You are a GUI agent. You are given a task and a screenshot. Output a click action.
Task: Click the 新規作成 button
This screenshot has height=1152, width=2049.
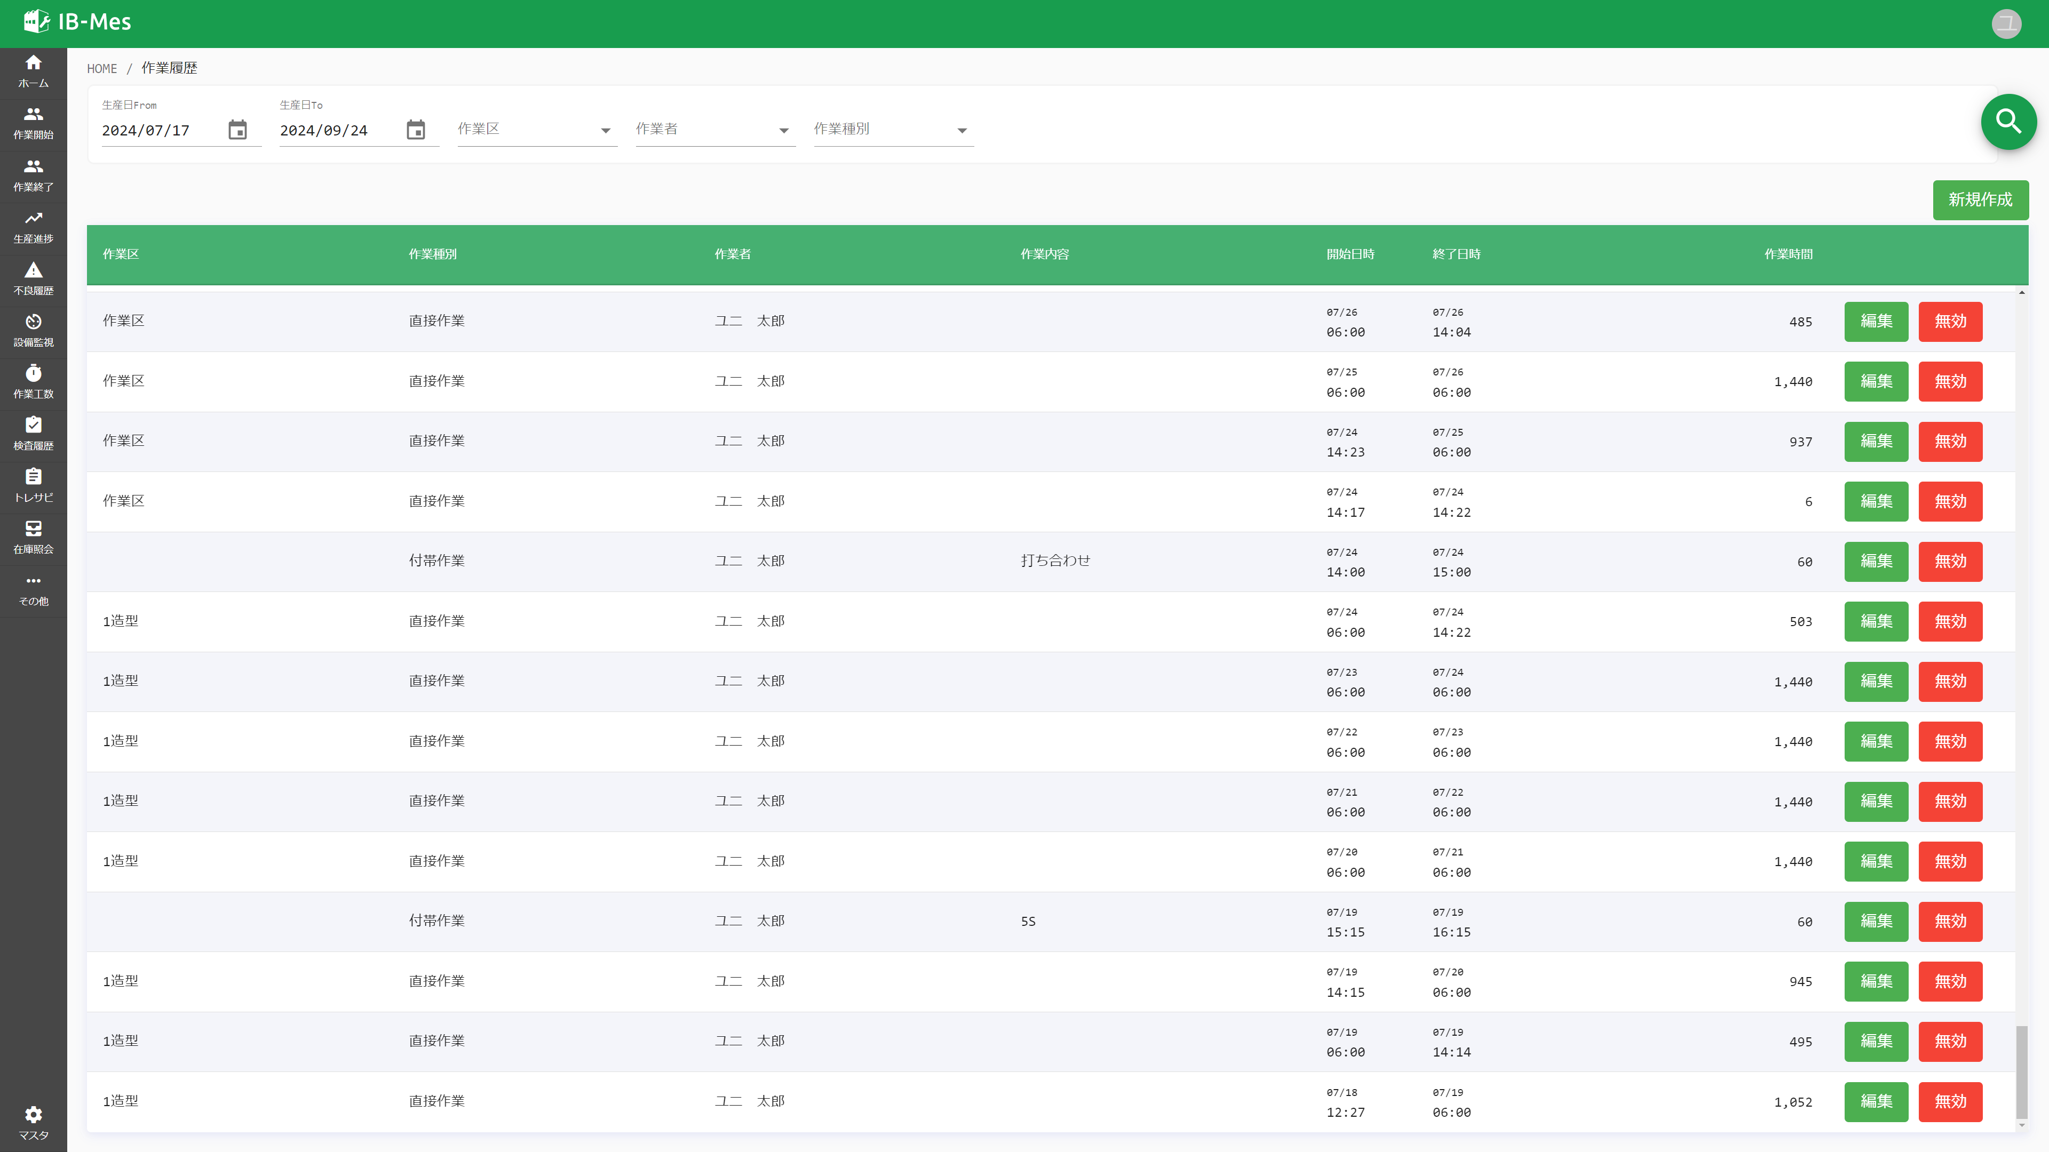coord(1981,199)
